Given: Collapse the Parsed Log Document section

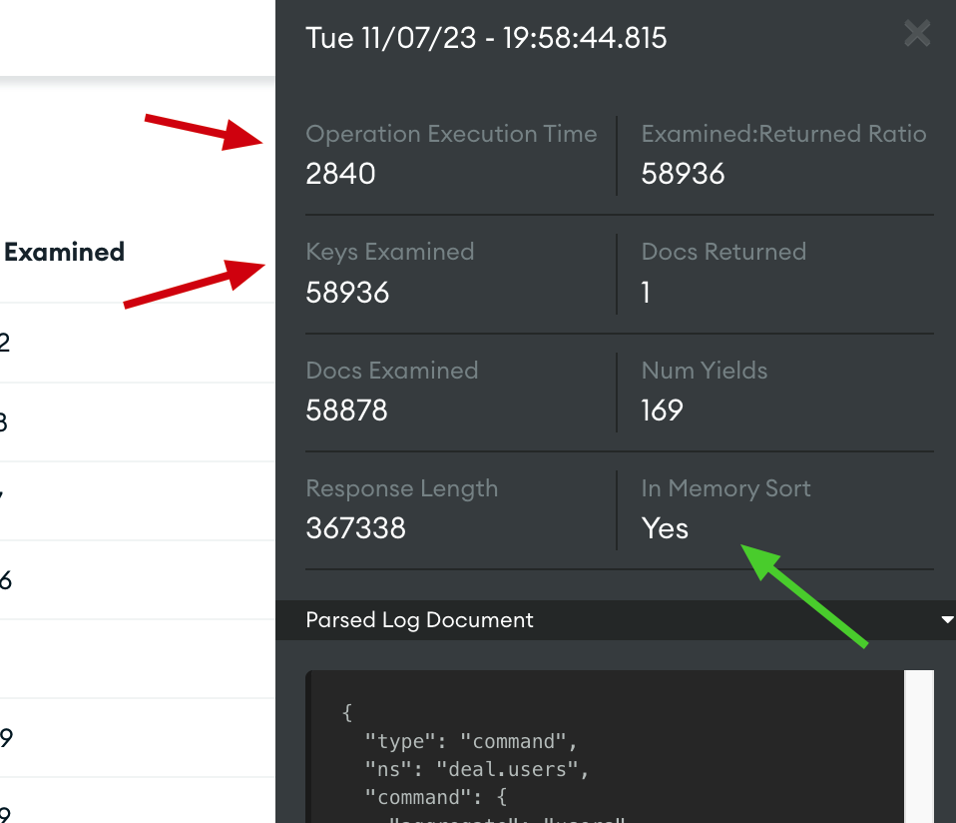Looking at the screenshot, I should pos(947,620).
